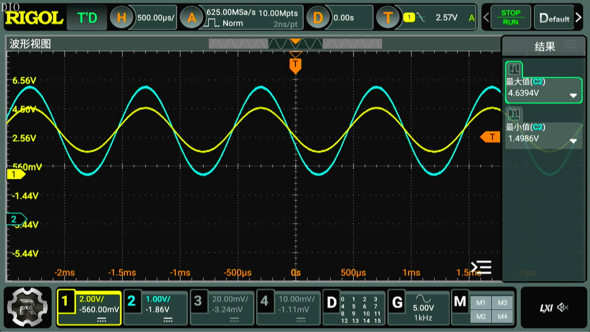Expand the min value C2 measurement dropdown
The height and width of the screenshot is (332, 590).
click(573, 141)
